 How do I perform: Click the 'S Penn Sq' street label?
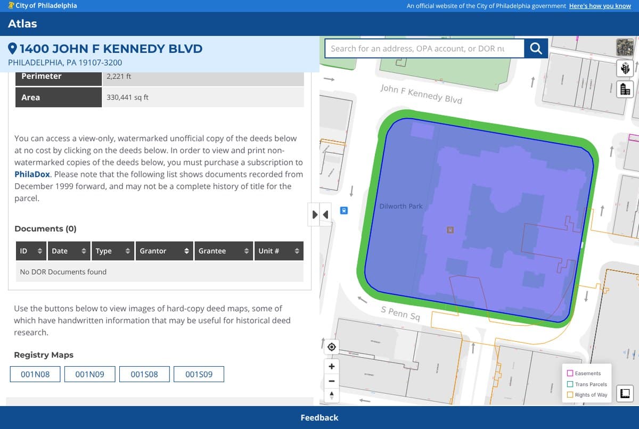click(400, 313)
